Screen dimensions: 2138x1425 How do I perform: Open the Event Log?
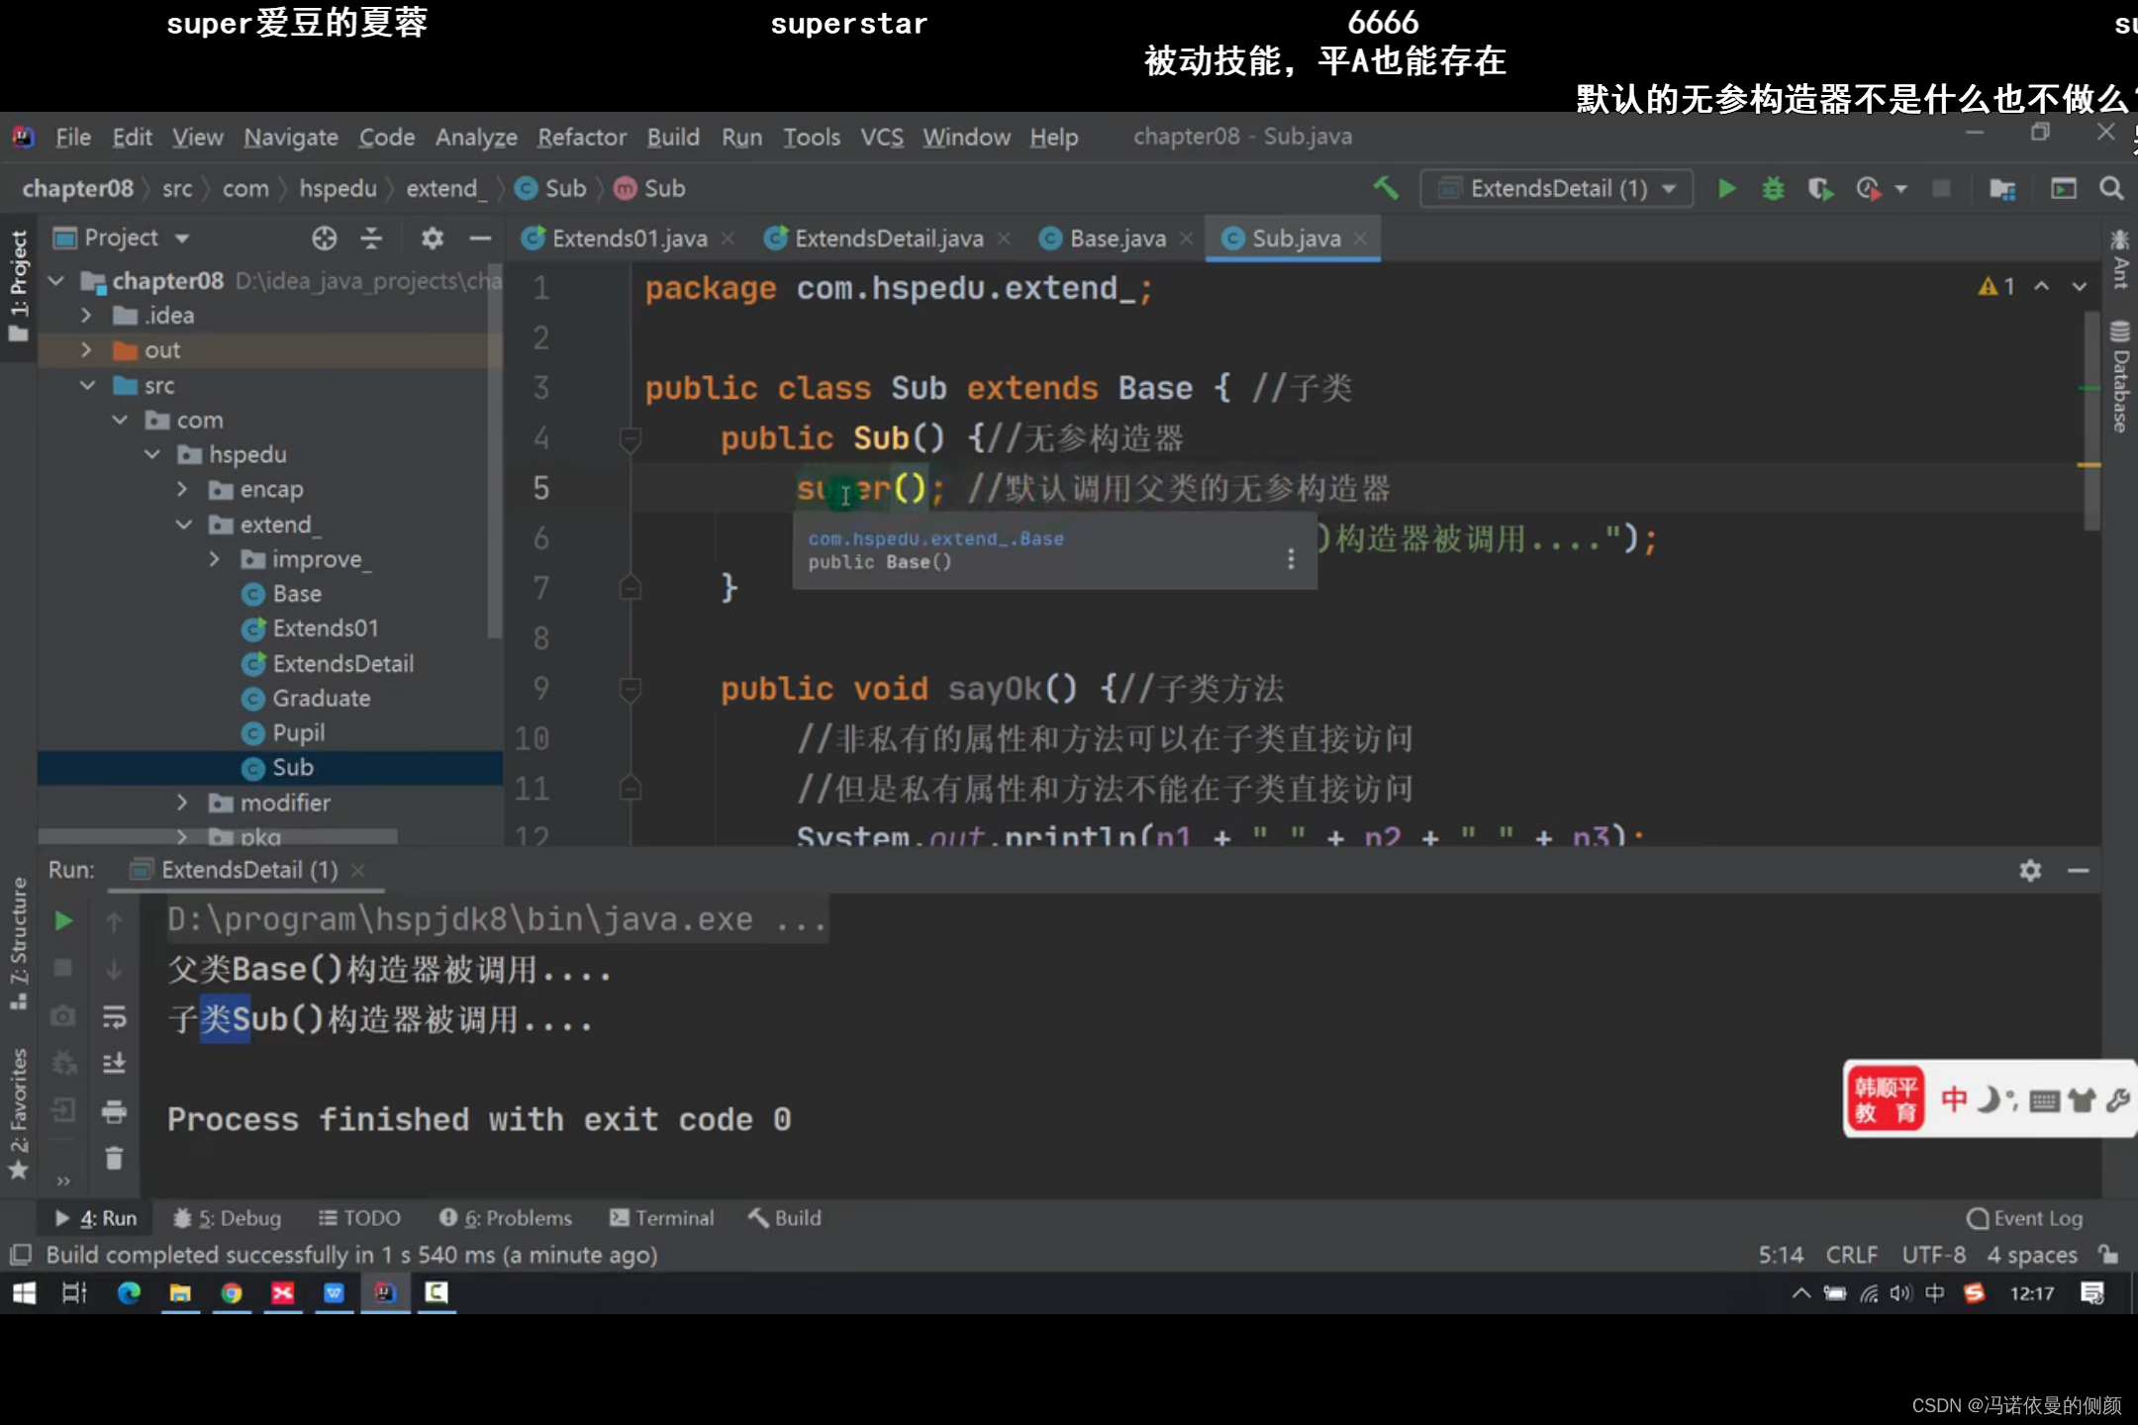(2025, 1218)
